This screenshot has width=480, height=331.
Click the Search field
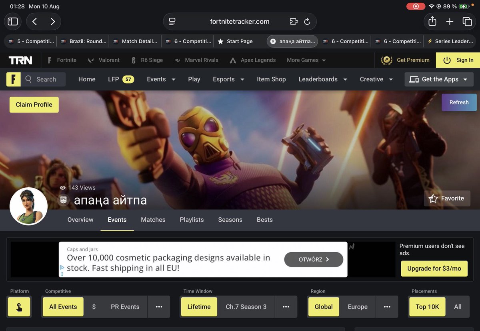point(43,79)
